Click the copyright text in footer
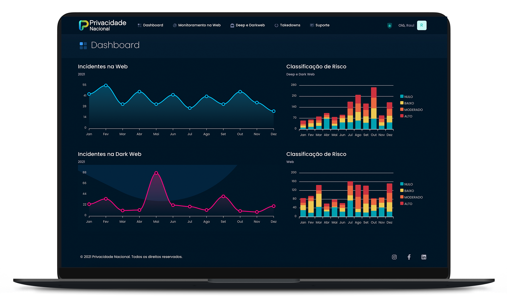Image resolution: width=507 pixels, height=302 pixels. click(131, 257)
